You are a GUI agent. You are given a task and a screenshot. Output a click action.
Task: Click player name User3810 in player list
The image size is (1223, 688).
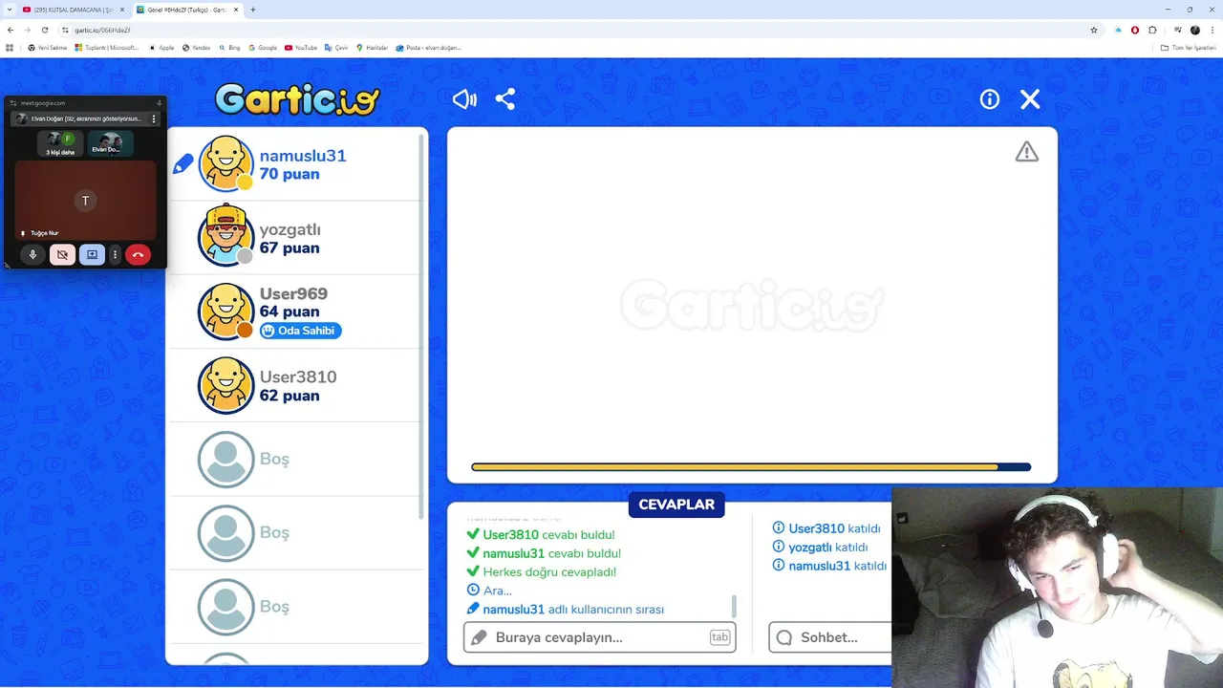(x=298, y=376)
